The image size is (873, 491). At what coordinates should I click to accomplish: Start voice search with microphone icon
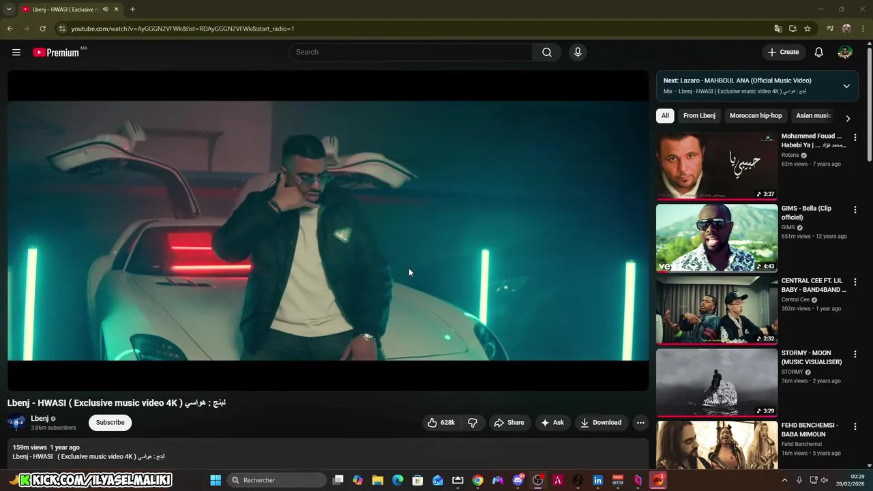[x=578, y=52]
